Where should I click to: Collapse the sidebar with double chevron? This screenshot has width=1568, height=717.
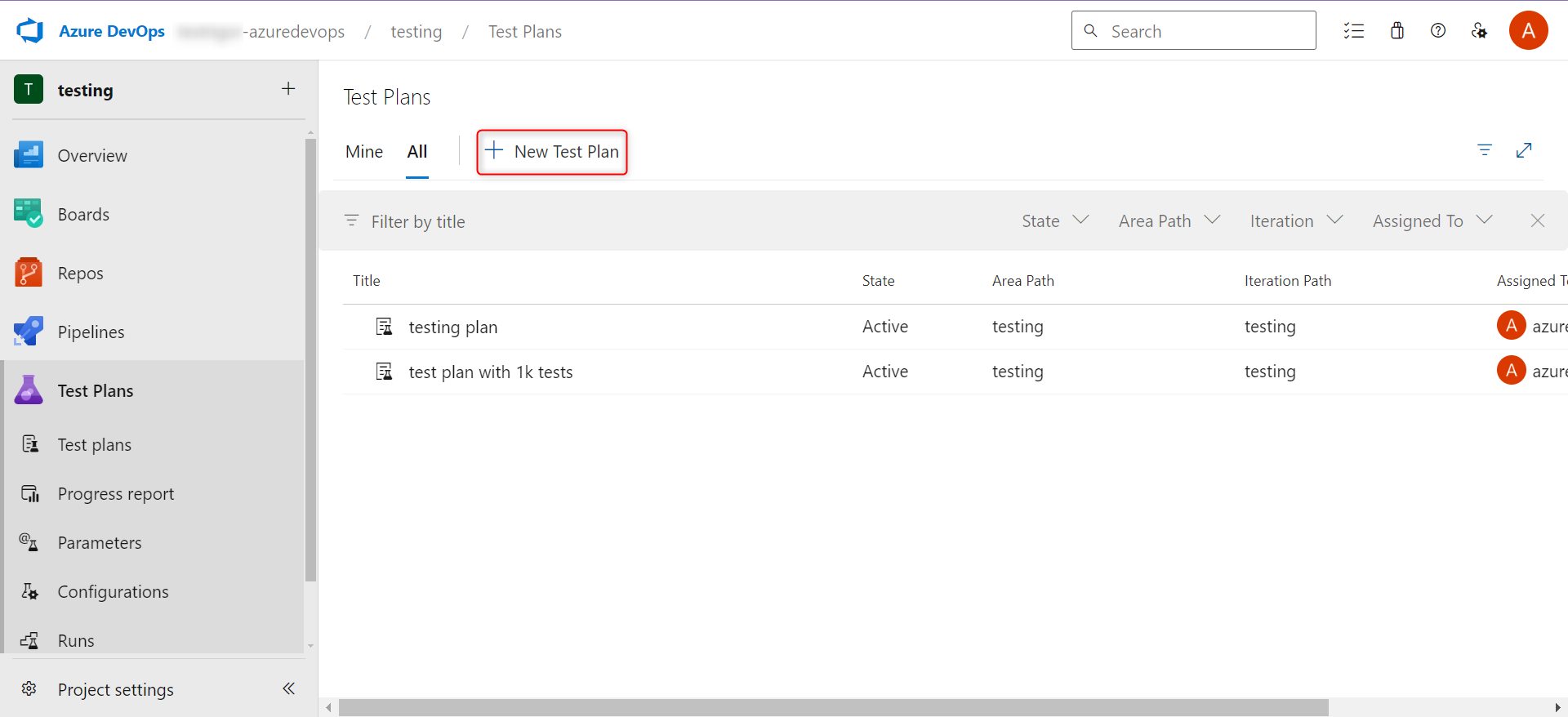[288, 688]
